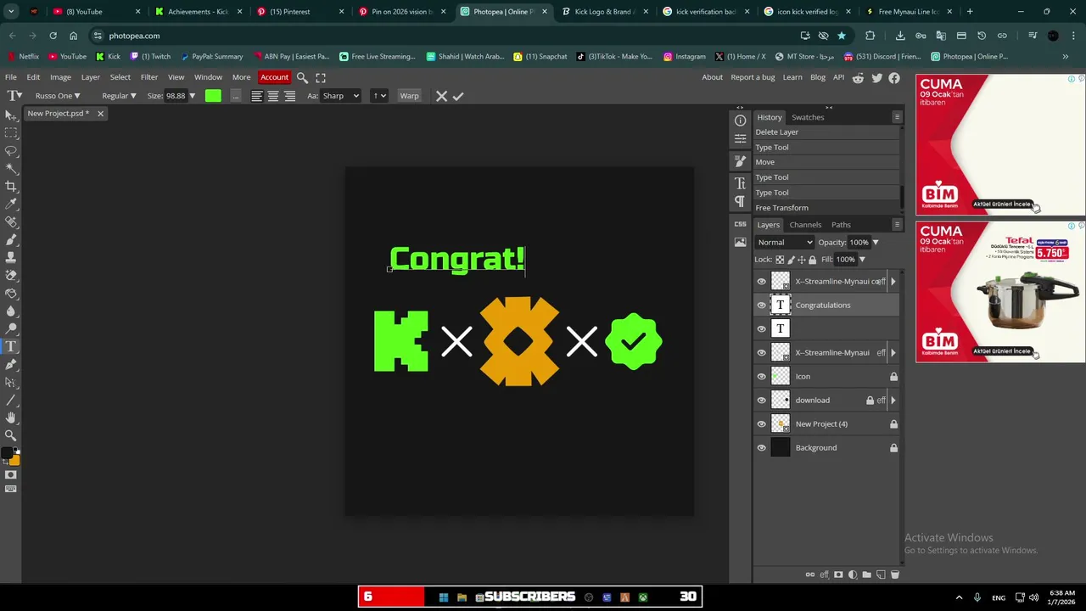Select the Eraser tool
Viewport: 1086px width, 611px height.
pos(11,275)
